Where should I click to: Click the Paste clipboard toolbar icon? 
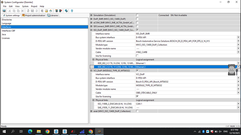click(18, 11)
